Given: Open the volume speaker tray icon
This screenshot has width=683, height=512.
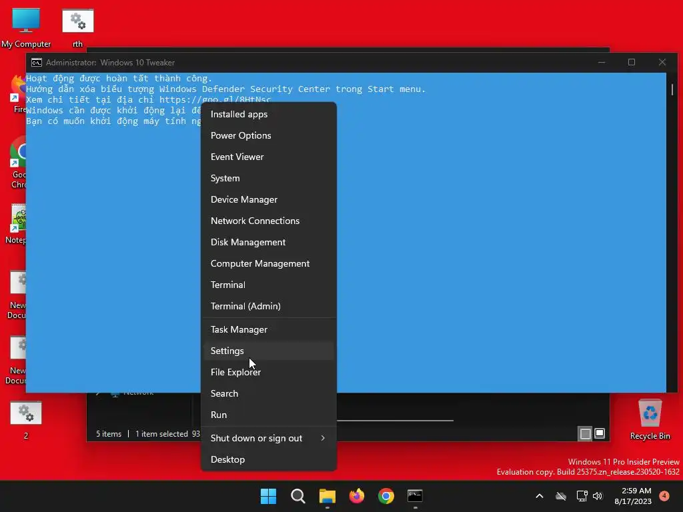Looking at the screenshot, I should [598, 496].
